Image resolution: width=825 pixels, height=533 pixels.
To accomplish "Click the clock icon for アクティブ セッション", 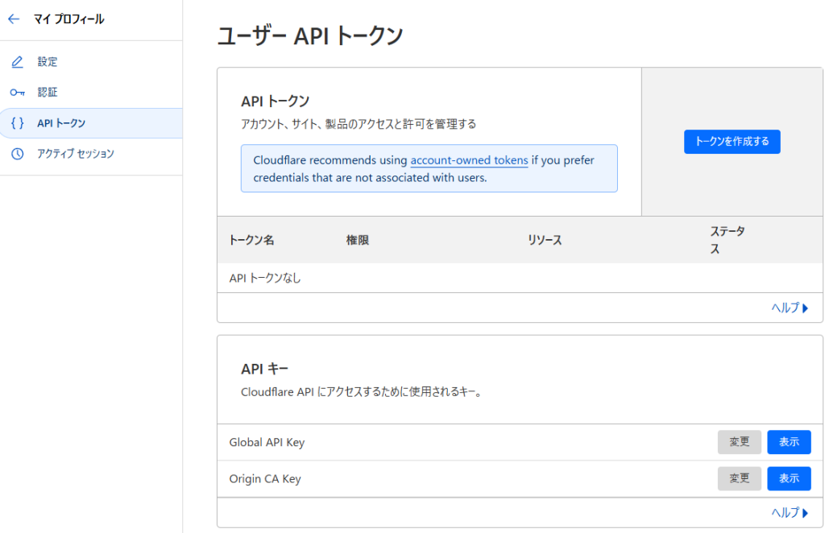I will 18,154.
